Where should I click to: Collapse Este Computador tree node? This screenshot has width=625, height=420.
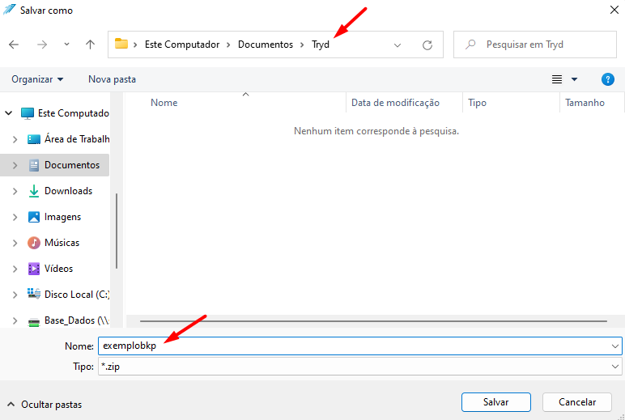[x=9, y=113]
